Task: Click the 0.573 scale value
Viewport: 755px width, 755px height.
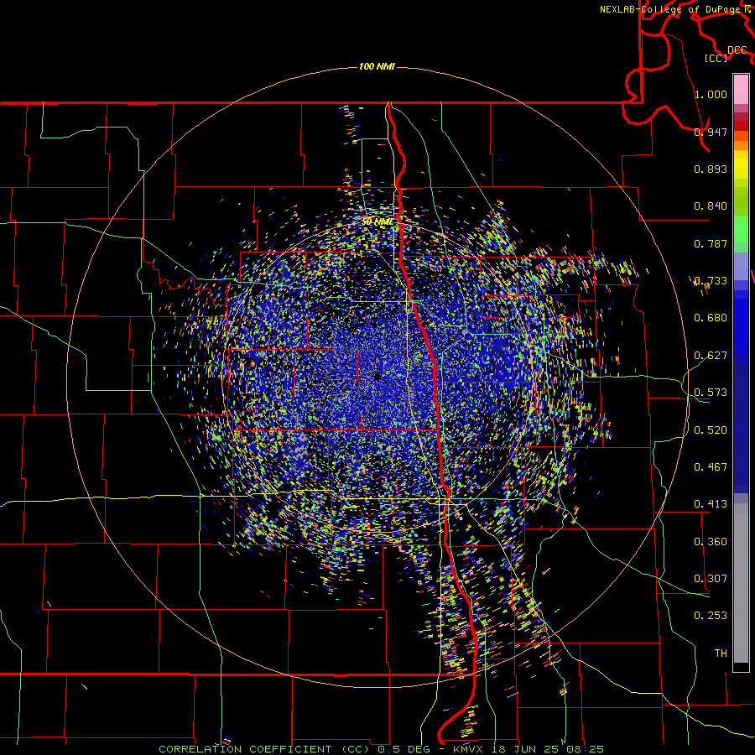Action: pos(711,393)
